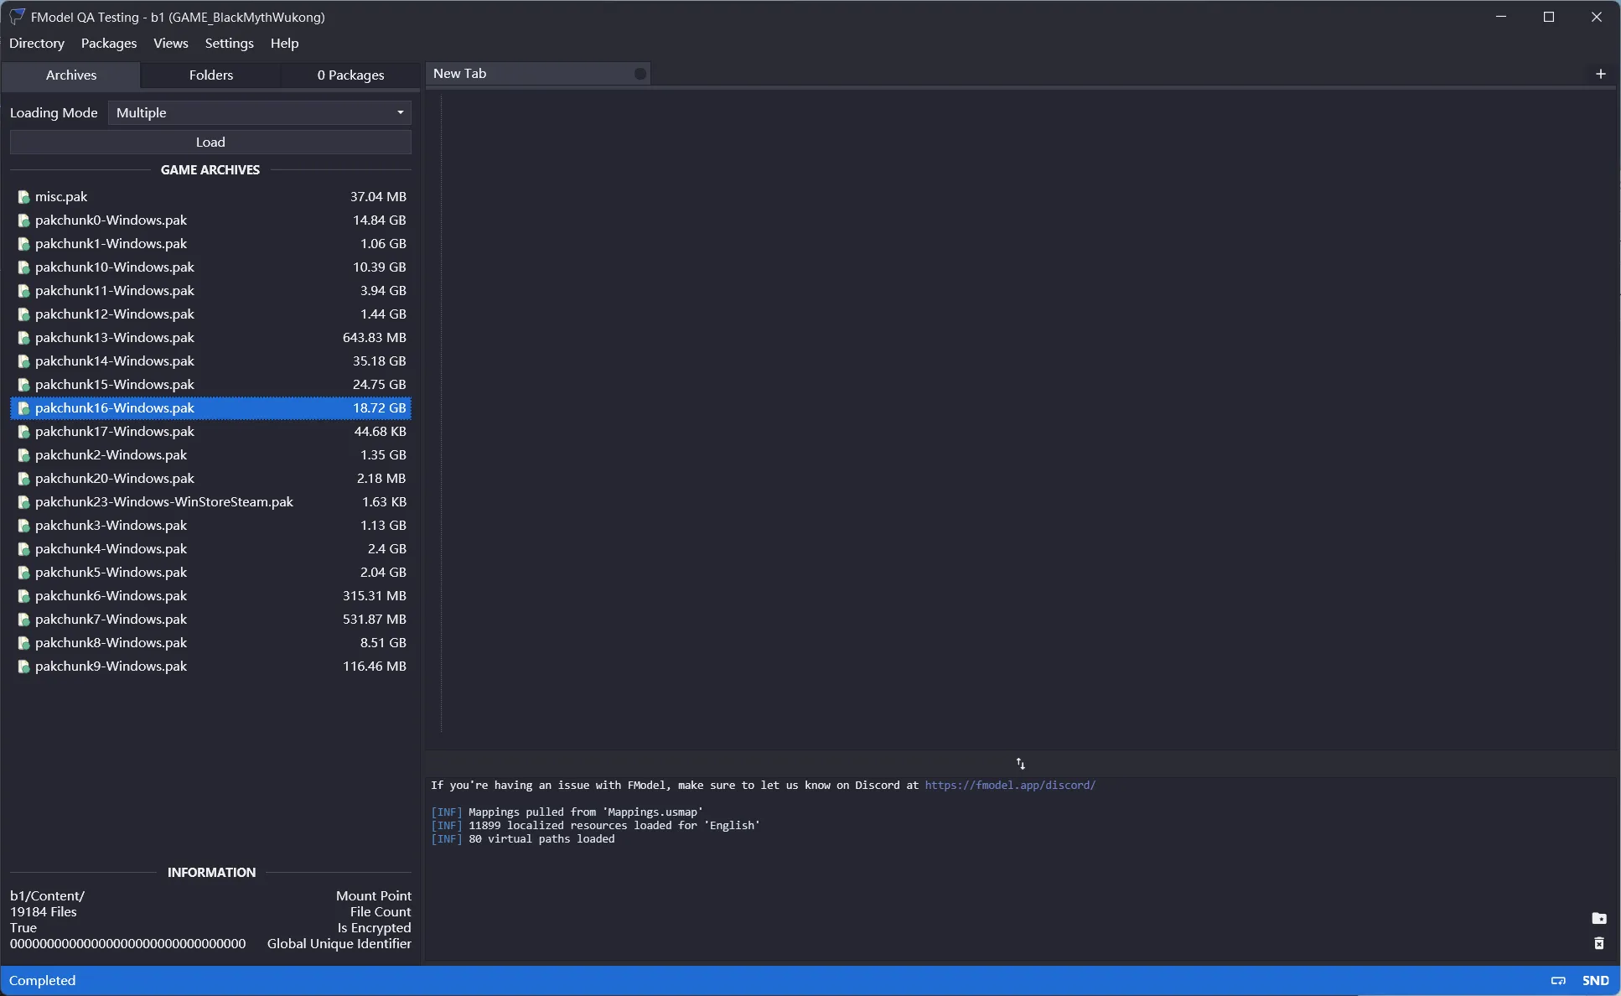This screenshot has width=1621, height=996.
Task: Add a new tab with plus icon
Action: coord(1600,74)
